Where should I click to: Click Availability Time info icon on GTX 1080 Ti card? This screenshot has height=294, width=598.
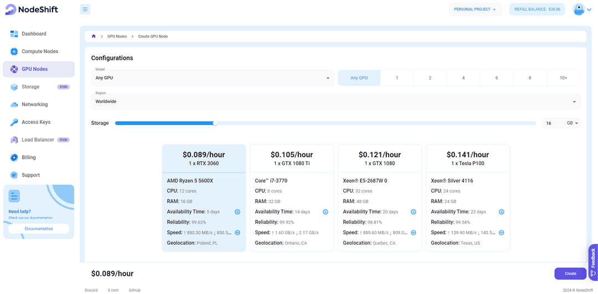(326, 212)
